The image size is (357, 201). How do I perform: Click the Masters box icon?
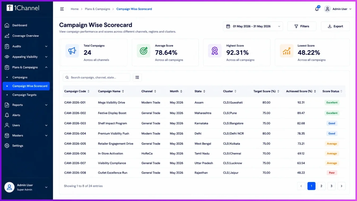click(7, 136)
